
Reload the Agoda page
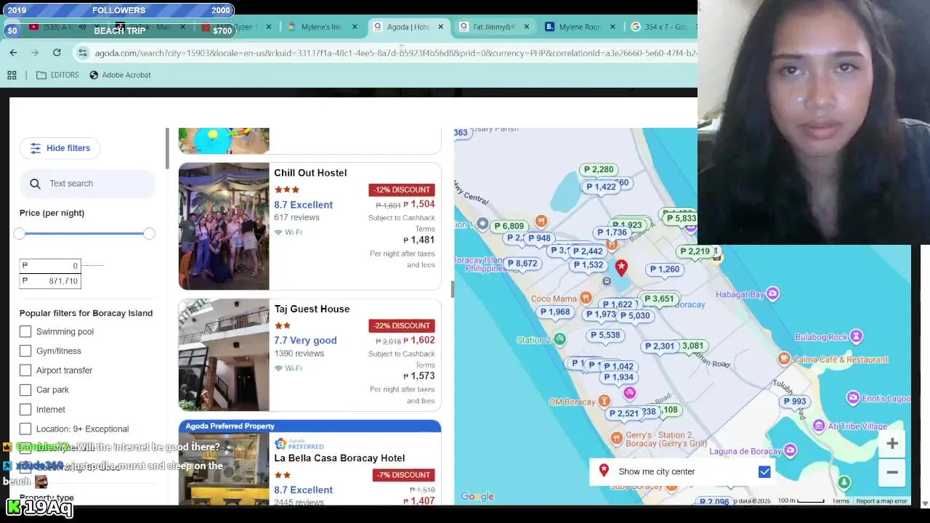click(x=57, y=52)
